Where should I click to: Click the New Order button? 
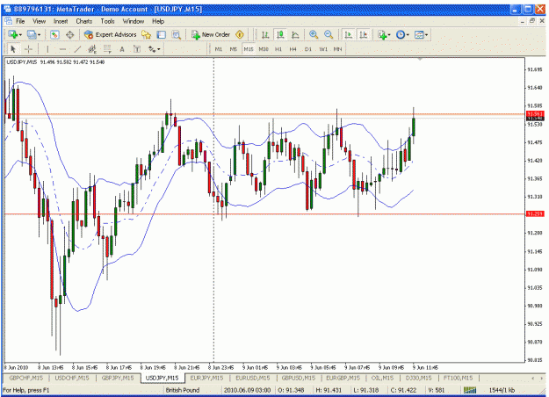[x=211, y=34]
